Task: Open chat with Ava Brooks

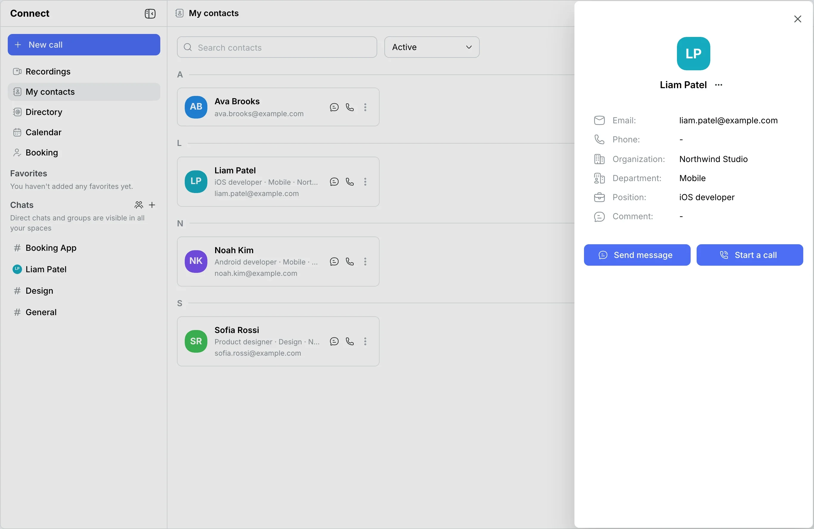Action: pos(334,107)
